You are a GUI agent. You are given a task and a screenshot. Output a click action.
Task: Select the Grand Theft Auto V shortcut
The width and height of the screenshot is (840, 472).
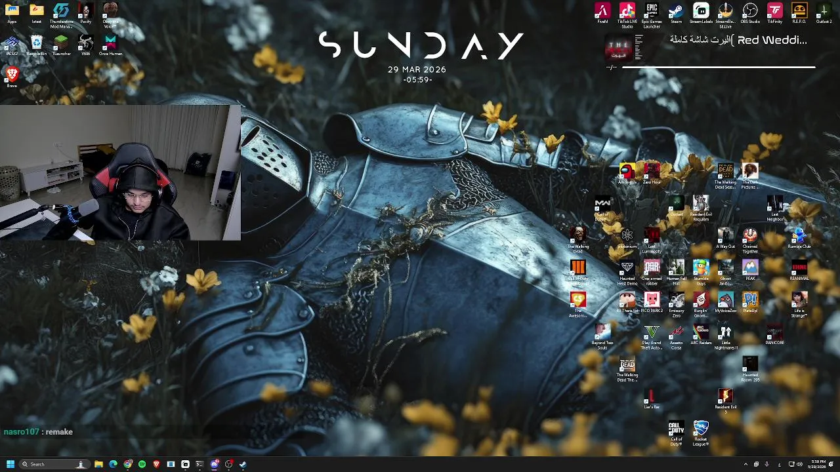pyautogui.click(x=652, y=337)
